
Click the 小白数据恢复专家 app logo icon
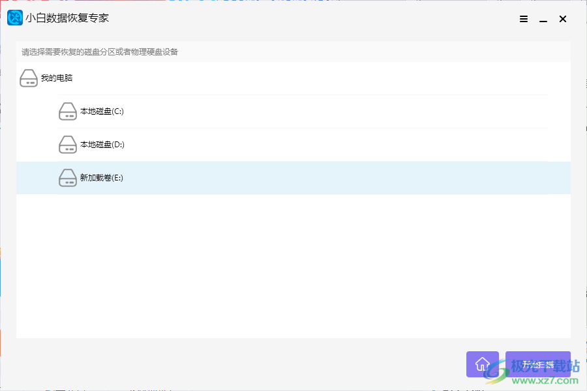(15, 18)
